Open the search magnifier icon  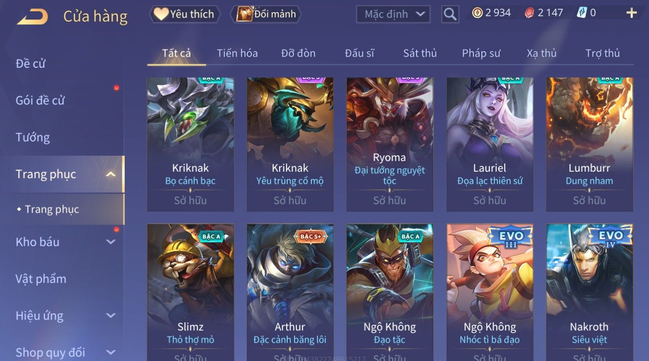(x=450, y=14)
